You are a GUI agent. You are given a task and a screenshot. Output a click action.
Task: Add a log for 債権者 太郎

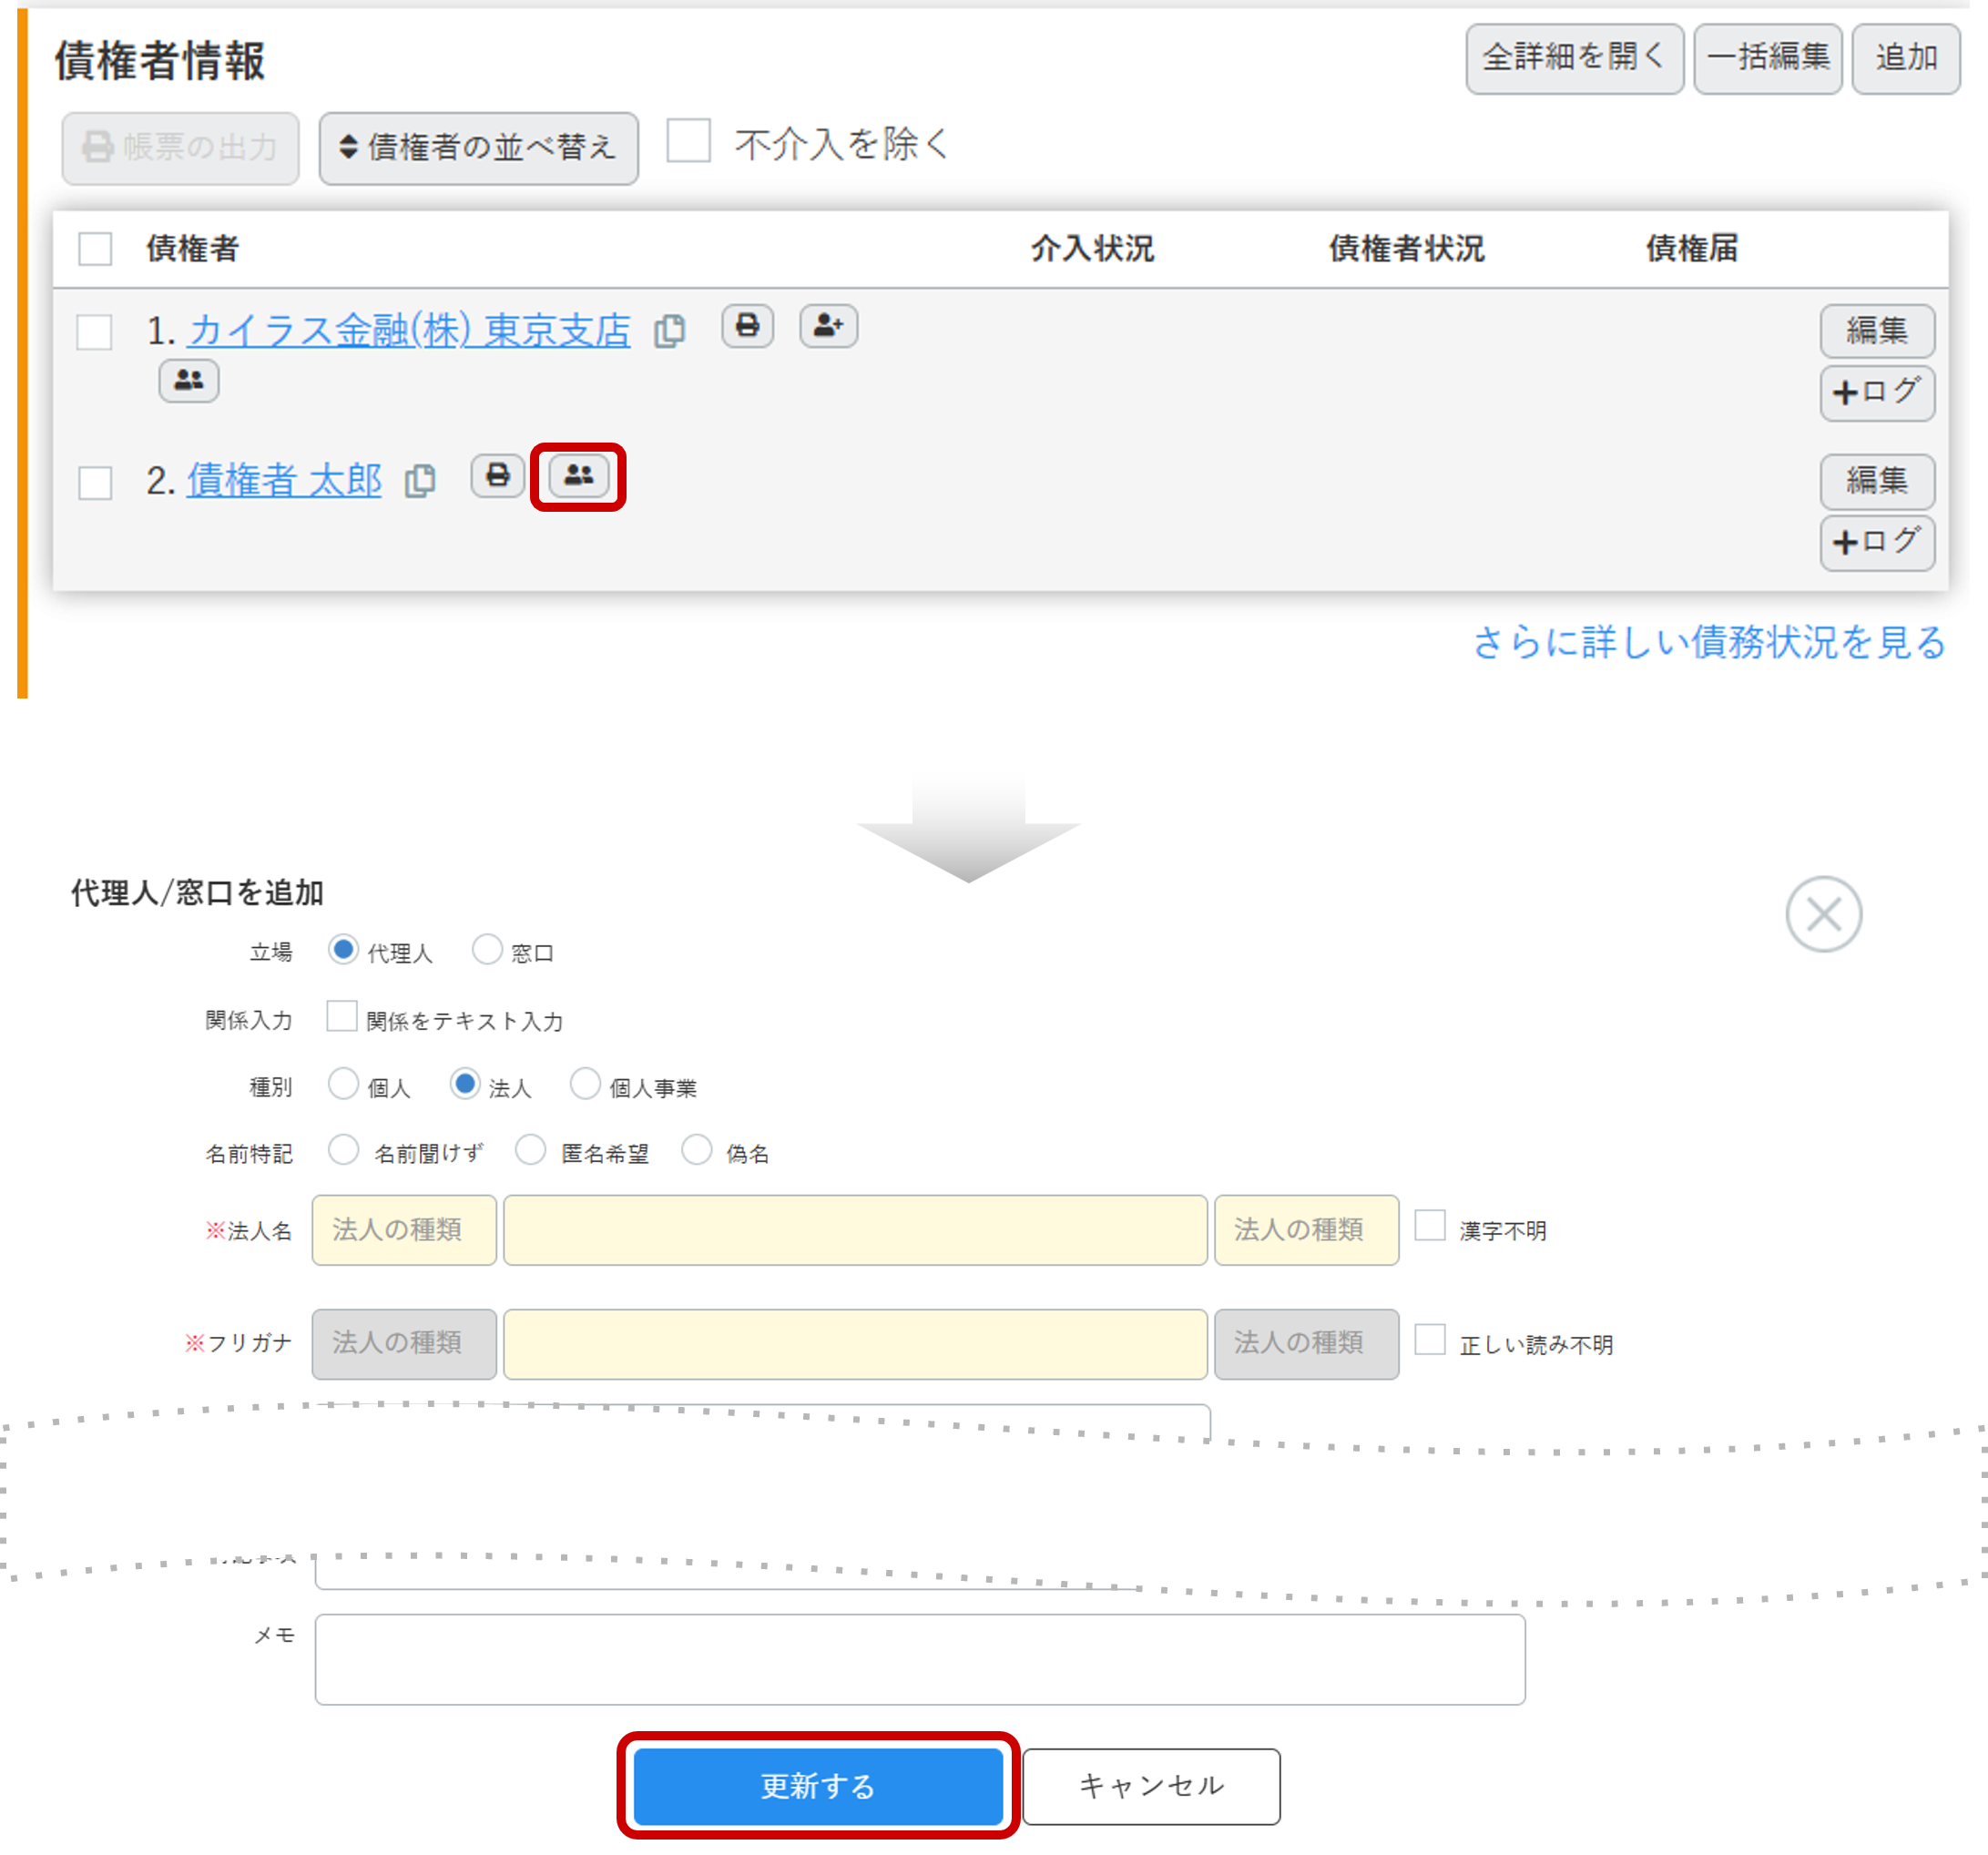1876,542
